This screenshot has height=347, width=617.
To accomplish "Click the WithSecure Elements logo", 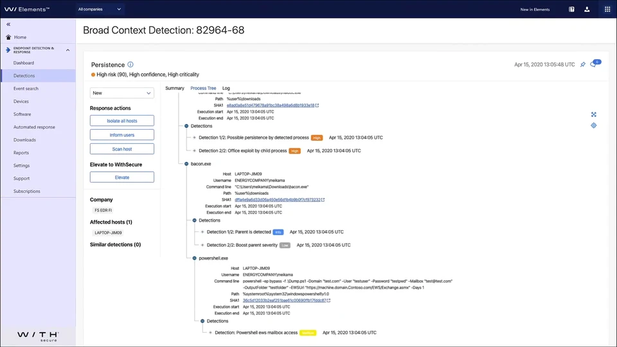I will (27, 9).
